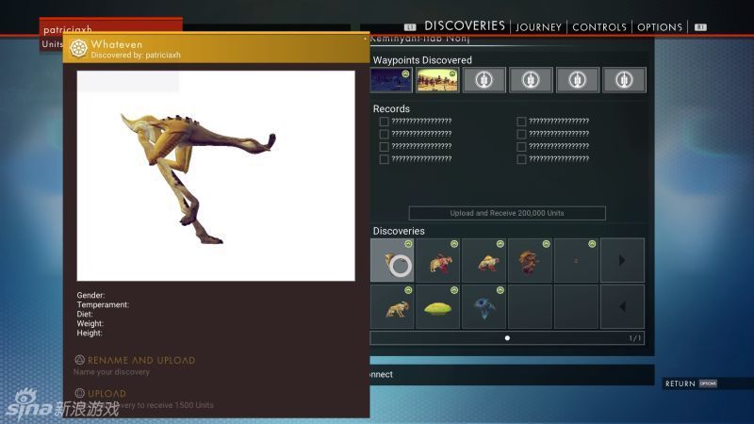Open the Options tab

(x=660, y=27)
